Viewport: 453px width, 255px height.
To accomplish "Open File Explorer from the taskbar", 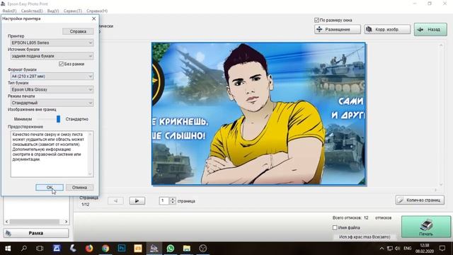I will pos(187,248).
